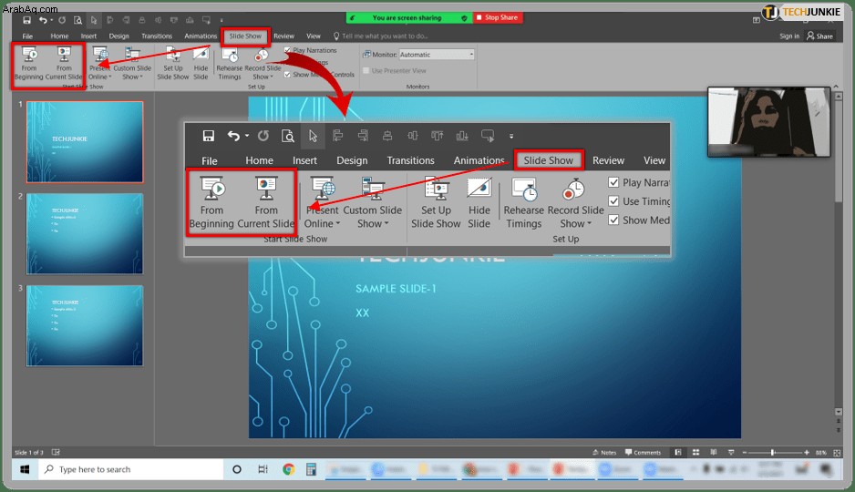Open Transitions tab in small top ribbon
855x492 pixels.
(157, 36)
